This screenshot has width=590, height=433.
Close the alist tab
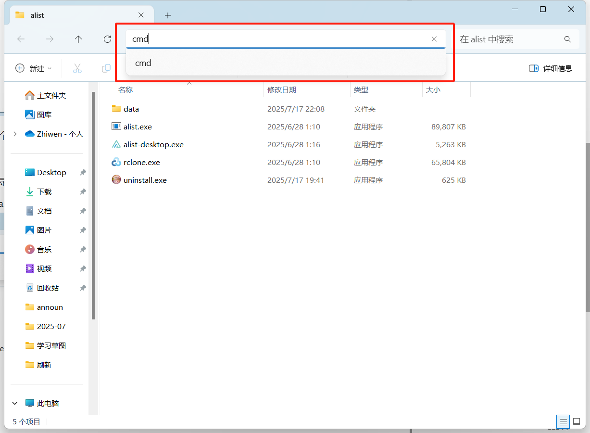tap(141, 15)
